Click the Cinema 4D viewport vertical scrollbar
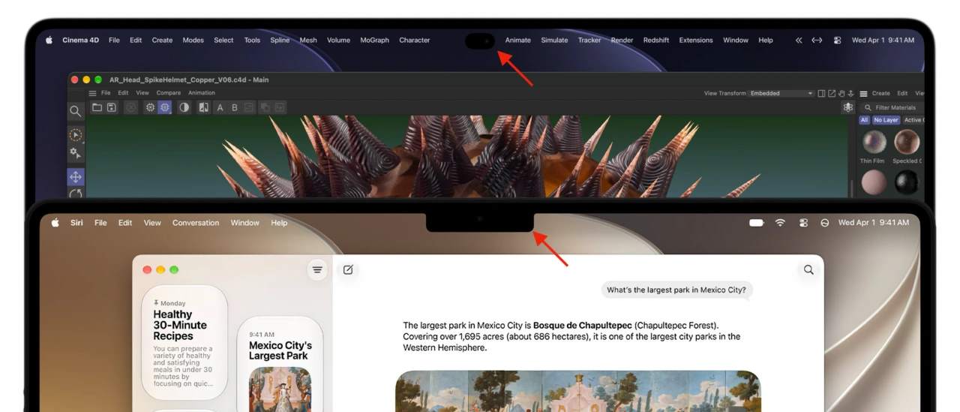Screen dimensions: 960x412 point(851,187)
